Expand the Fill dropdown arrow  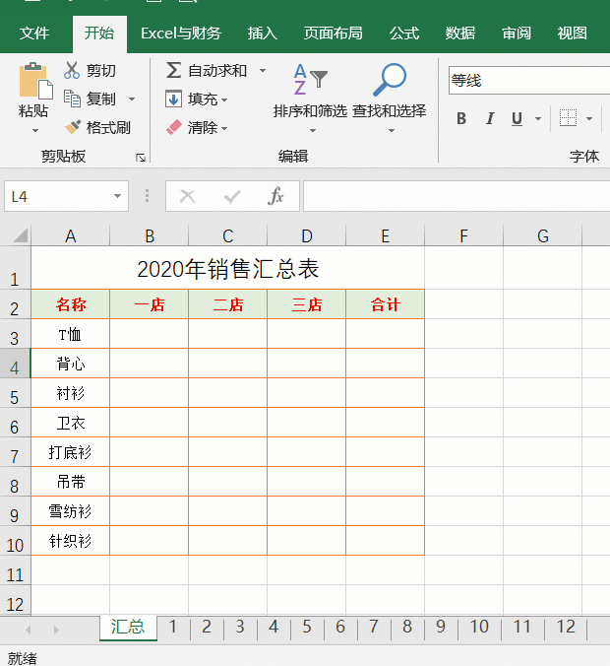point(224,100)
